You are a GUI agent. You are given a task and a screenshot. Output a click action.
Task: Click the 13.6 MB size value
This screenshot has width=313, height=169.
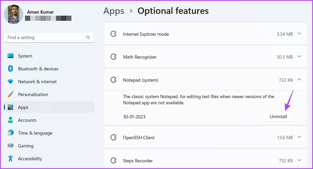pyautogui.click(x=285, y=137)
